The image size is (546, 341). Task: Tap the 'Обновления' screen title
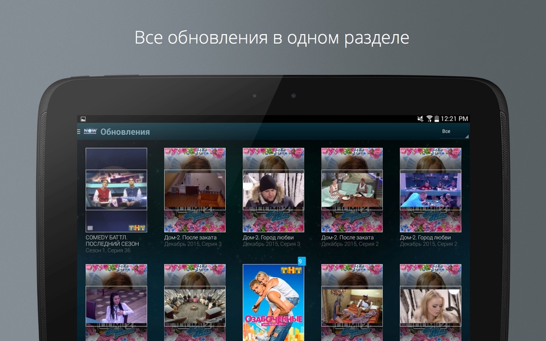coord(125,132)
